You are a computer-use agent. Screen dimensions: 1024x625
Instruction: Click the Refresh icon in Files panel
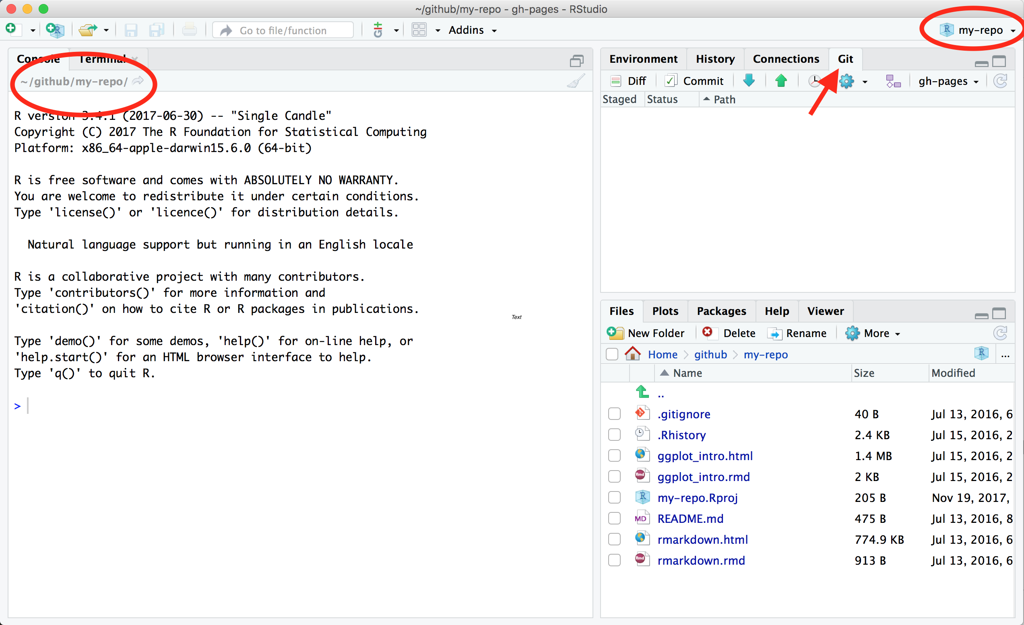[x=1000, y=333]
